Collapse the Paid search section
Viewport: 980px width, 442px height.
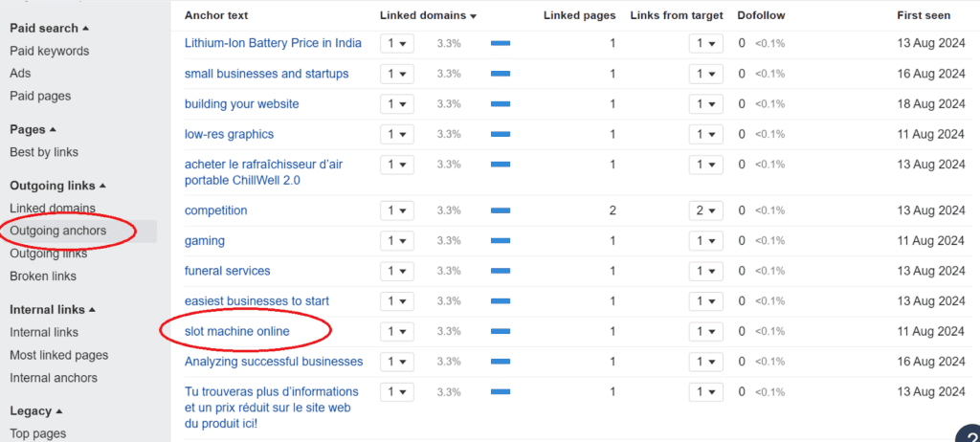coord(50,28)
